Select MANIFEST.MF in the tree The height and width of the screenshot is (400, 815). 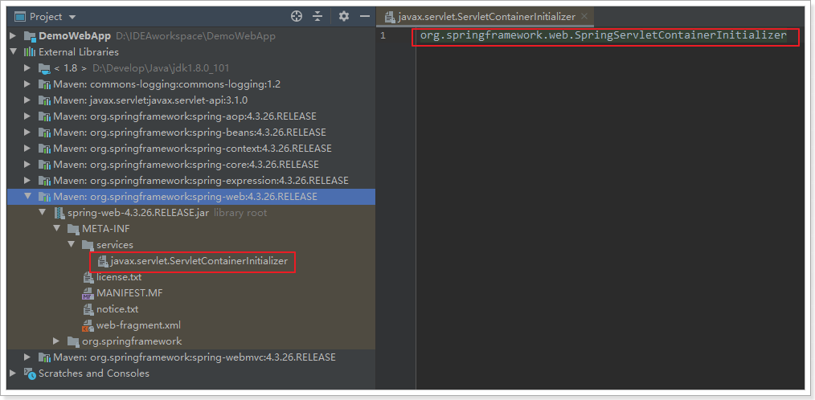(129, 293)
